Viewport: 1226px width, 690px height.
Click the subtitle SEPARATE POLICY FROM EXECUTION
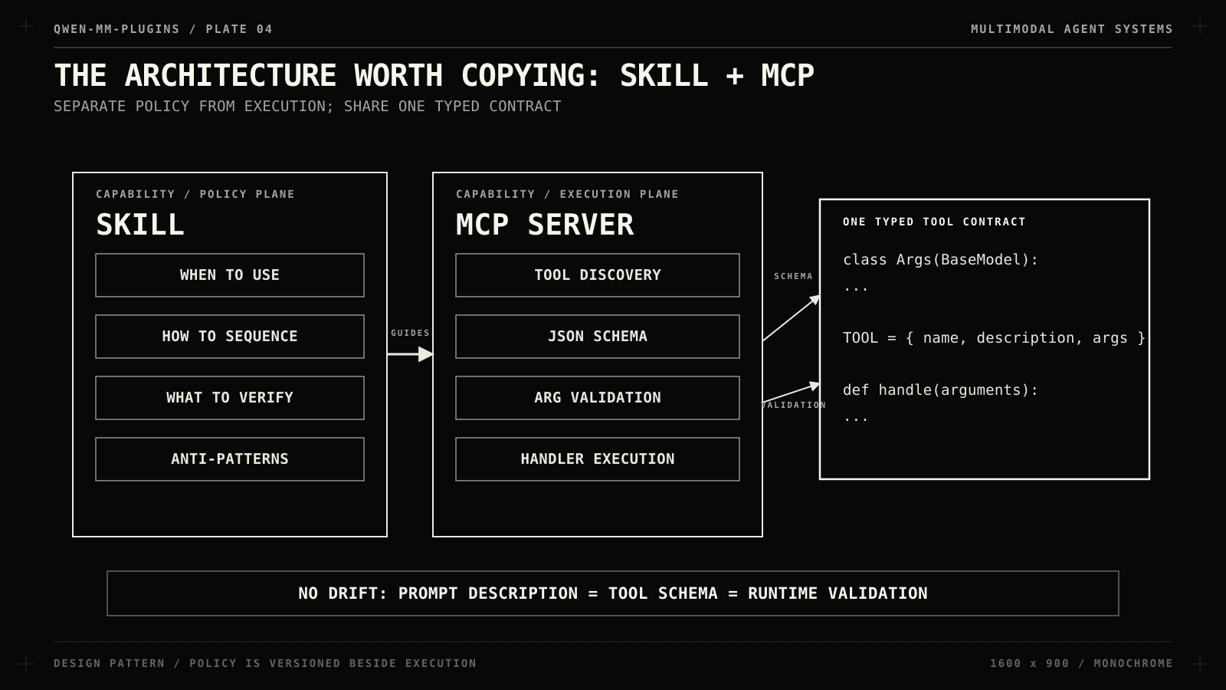pyautogui.click(x=307, y=107)
